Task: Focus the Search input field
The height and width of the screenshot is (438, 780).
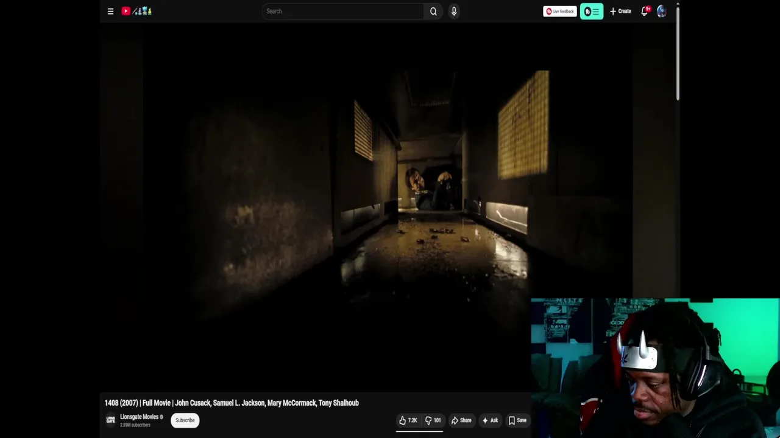Action: click(343, 11)
